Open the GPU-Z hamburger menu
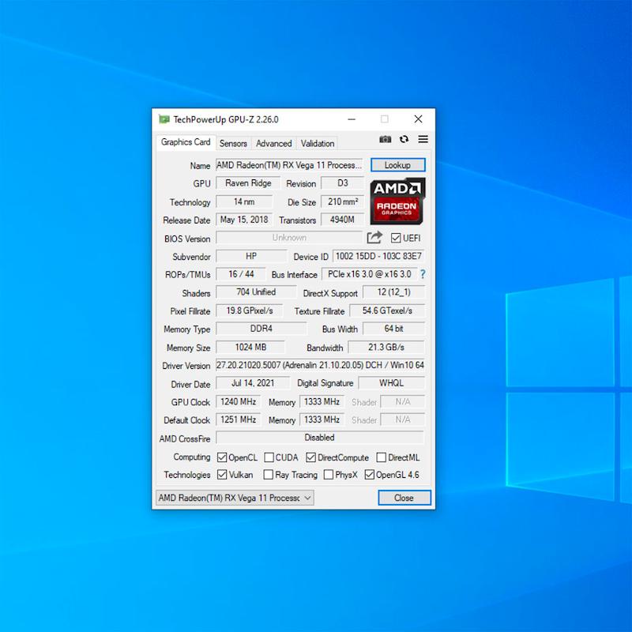Viewport: 632px width, 632px height. click(x=423, y=139)
